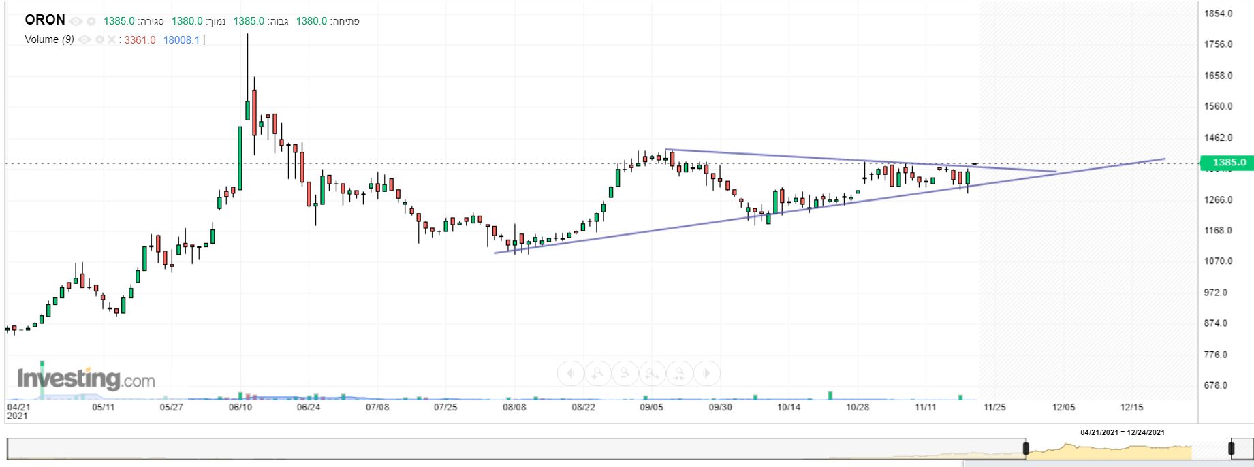Click the 04/21/2021 – 12/24/2021 date range label
Image resolution: width=1254 pixels, height=467 pixels.
pyautogui.click(x=1123, y=432)
